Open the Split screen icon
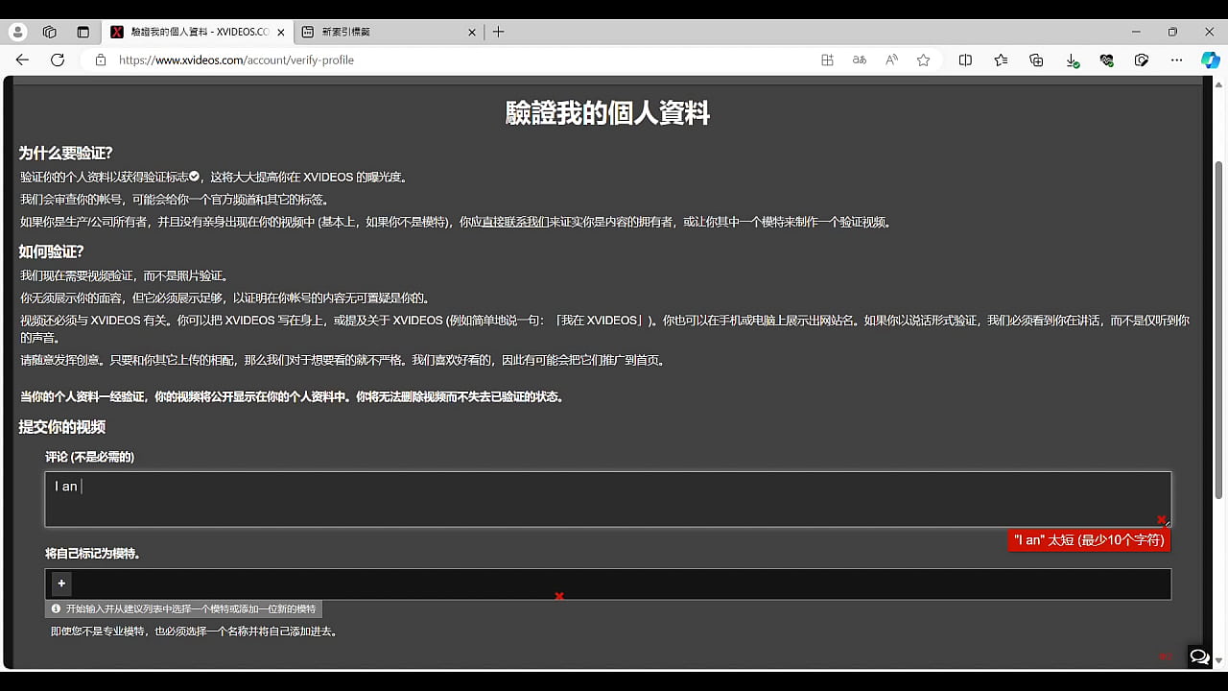The image size is (1228, 691). (x=965, y=60)
